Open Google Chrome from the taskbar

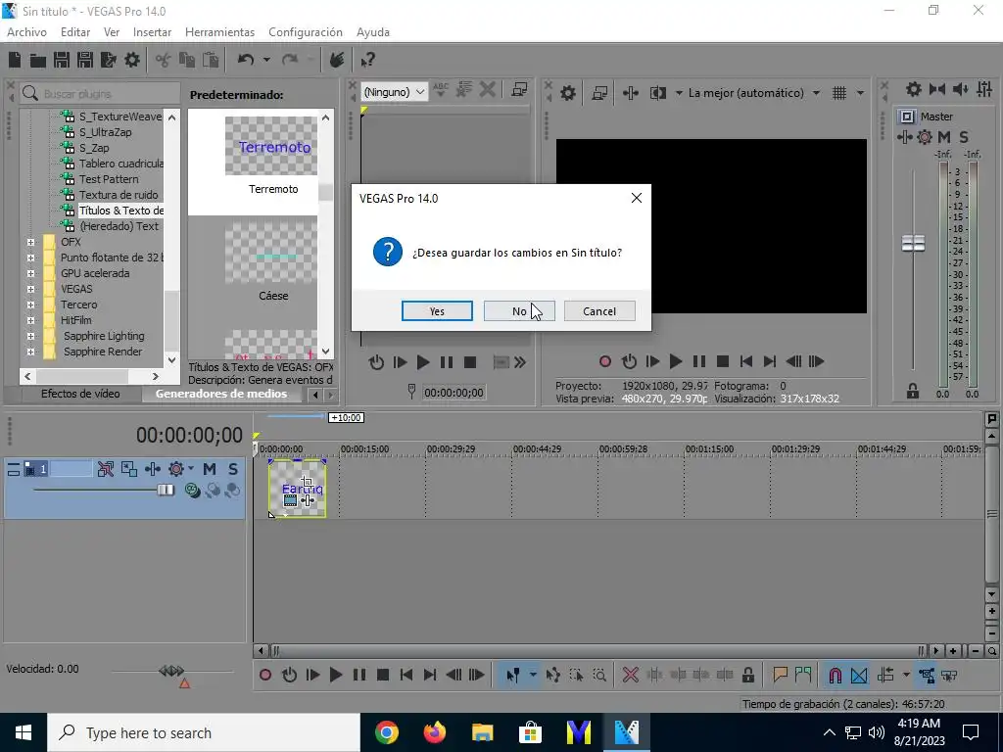tap(387, 732)
